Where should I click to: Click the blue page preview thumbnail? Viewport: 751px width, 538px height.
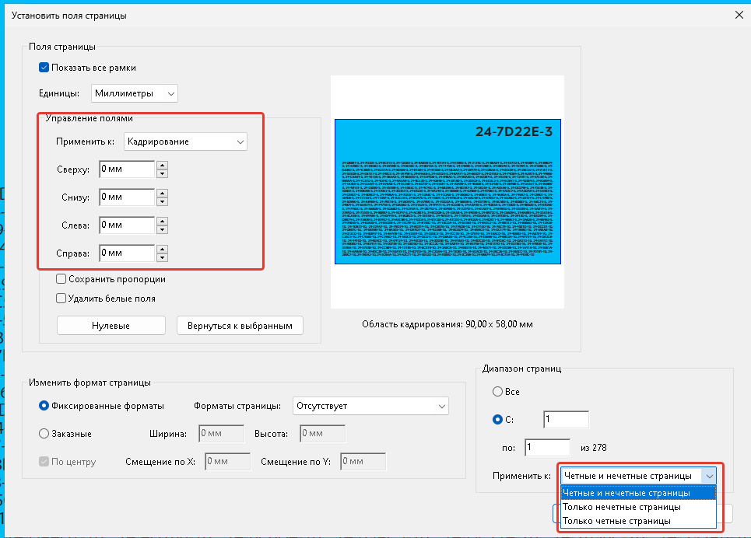(x=447, y=191)
